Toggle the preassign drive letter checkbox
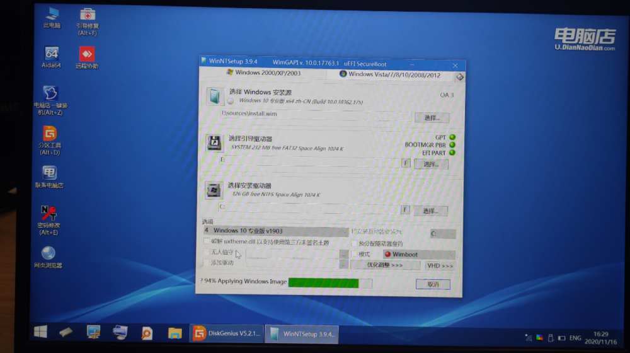This screenshot has height=353, width=630. click(x=354, y=243)
